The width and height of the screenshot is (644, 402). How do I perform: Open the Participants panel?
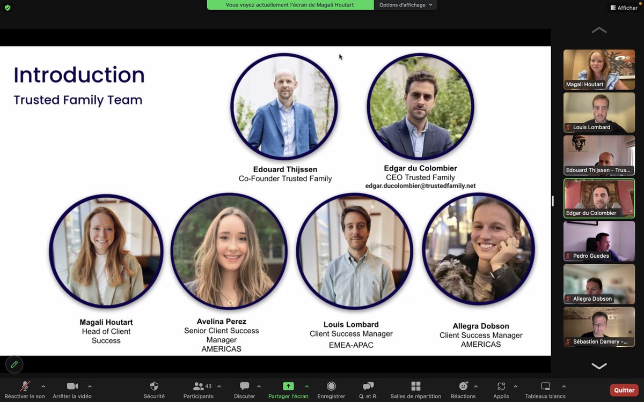click(x=199, y=390)
